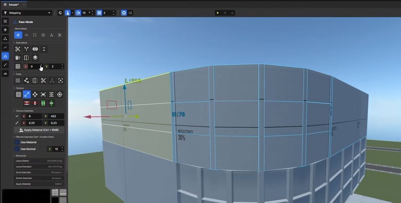The height and width of the screenshot is (203, 401).
Task: Open the Mapping mode dropdown
Action: 27,13
